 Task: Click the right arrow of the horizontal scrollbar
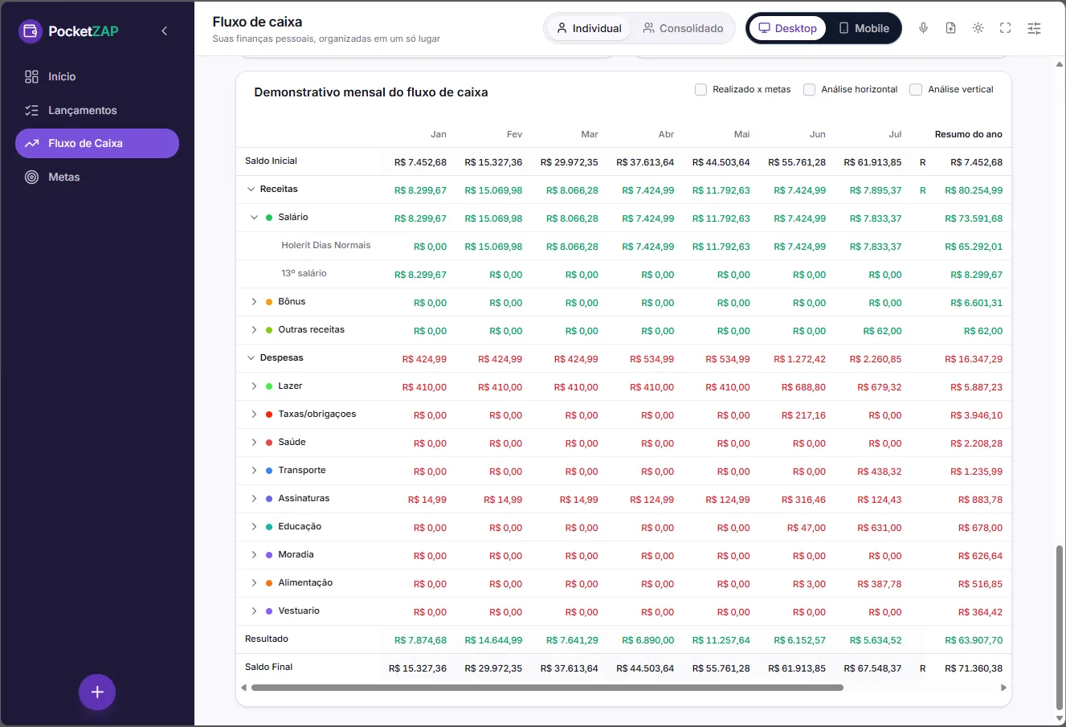1003,688
